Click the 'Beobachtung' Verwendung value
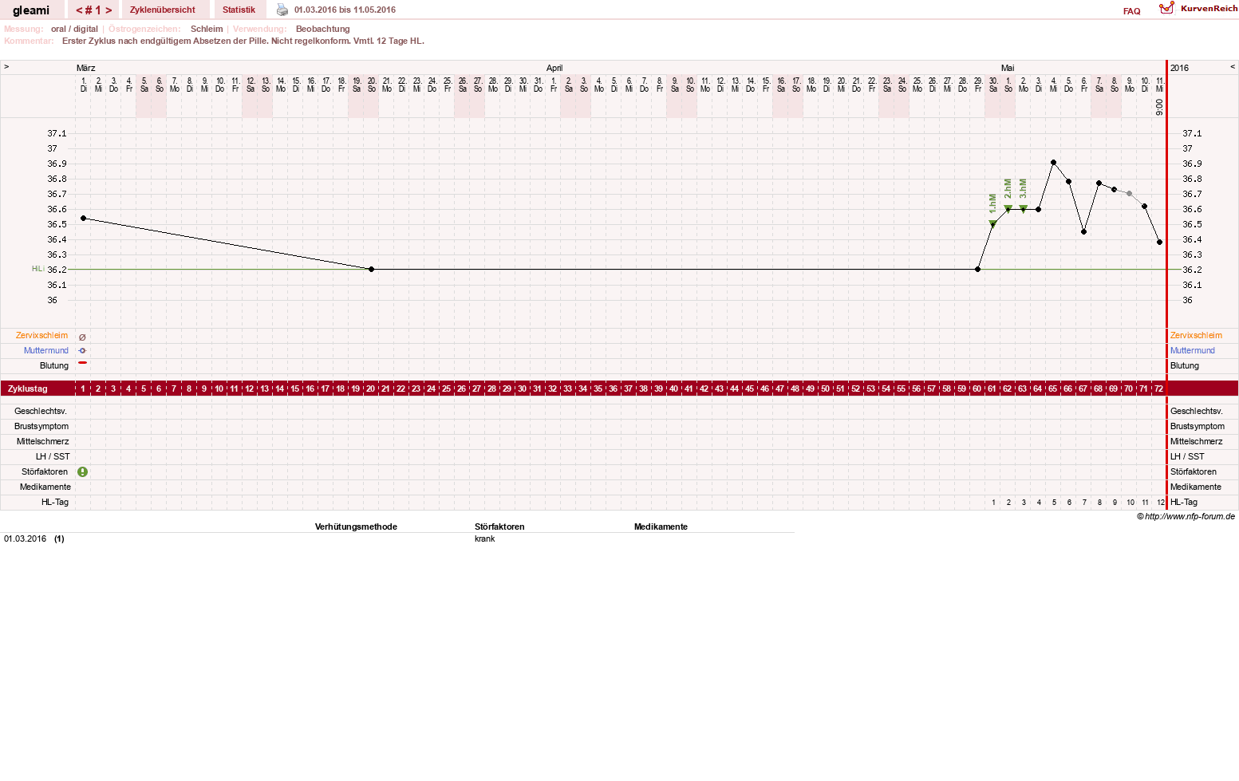 (323, 29)
